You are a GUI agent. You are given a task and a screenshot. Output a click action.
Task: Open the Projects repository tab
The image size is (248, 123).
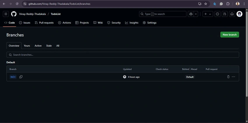[x=82, y=23]
